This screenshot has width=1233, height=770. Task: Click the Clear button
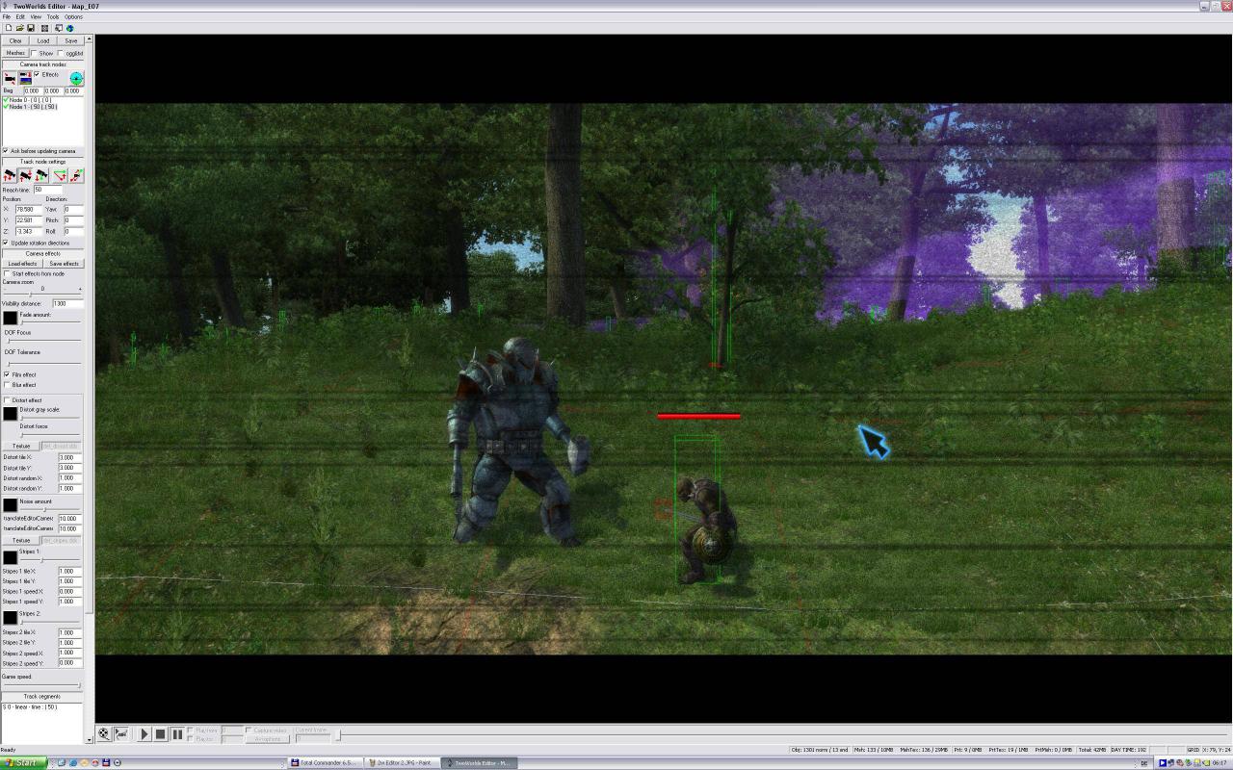pos(15,40)
